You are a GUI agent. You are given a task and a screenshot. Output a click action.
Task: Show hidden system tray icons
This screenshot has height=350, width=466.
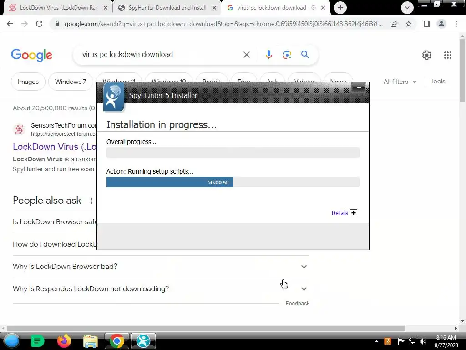click(376, 341)
